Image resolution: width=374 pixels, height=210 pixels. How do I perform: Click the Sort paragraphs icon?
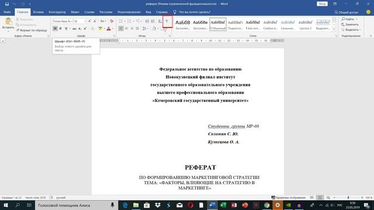coord(160,21)
